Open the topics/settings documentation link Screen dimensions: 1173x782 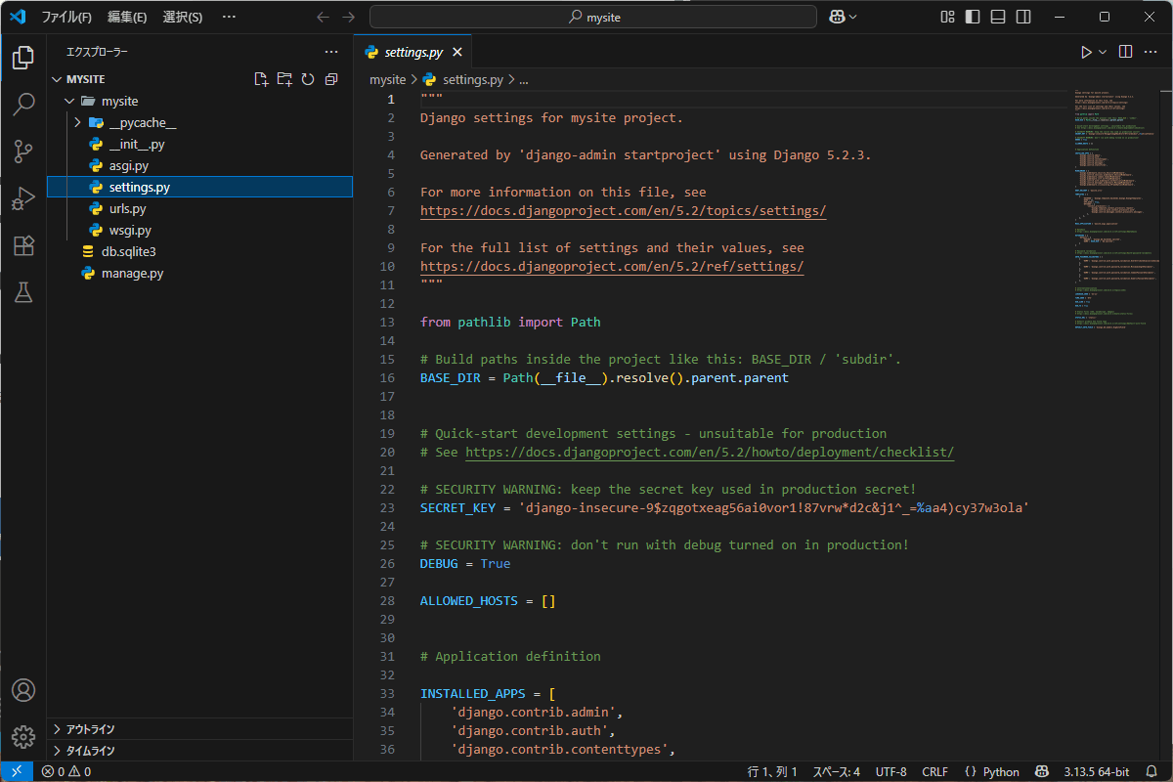tap(624, 211)
